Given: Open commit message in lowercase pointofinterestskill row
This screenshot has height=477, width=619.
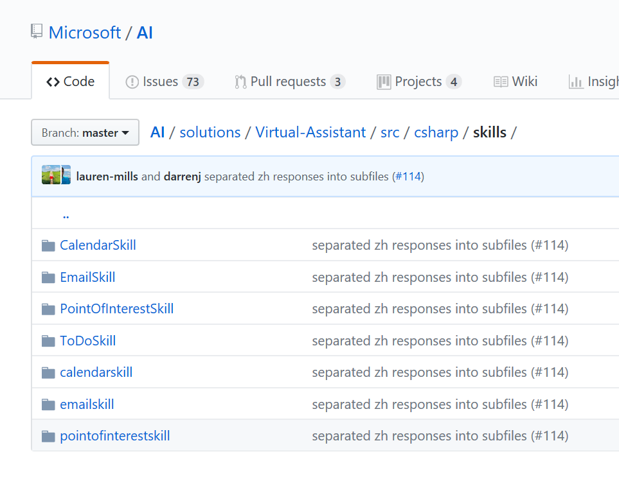Looking at the screenshot, I should coord(440,436).
